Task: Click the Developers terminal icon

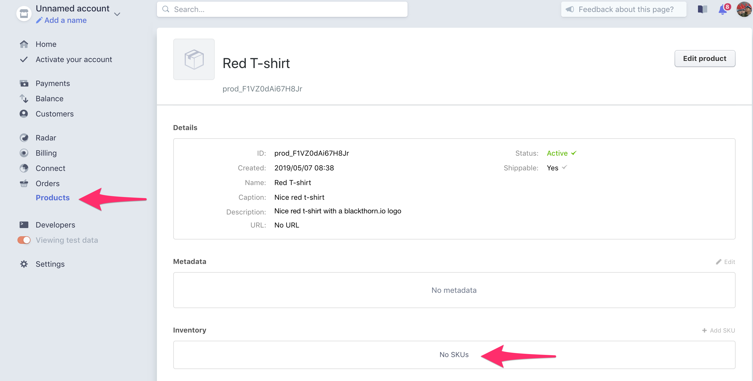Action: (x=24, y=225)
